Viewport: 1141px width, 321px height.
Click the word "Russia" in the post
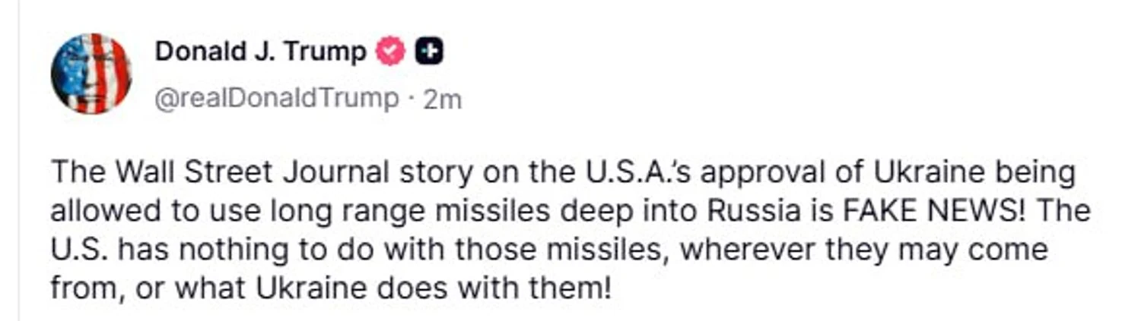coord(754,211)
